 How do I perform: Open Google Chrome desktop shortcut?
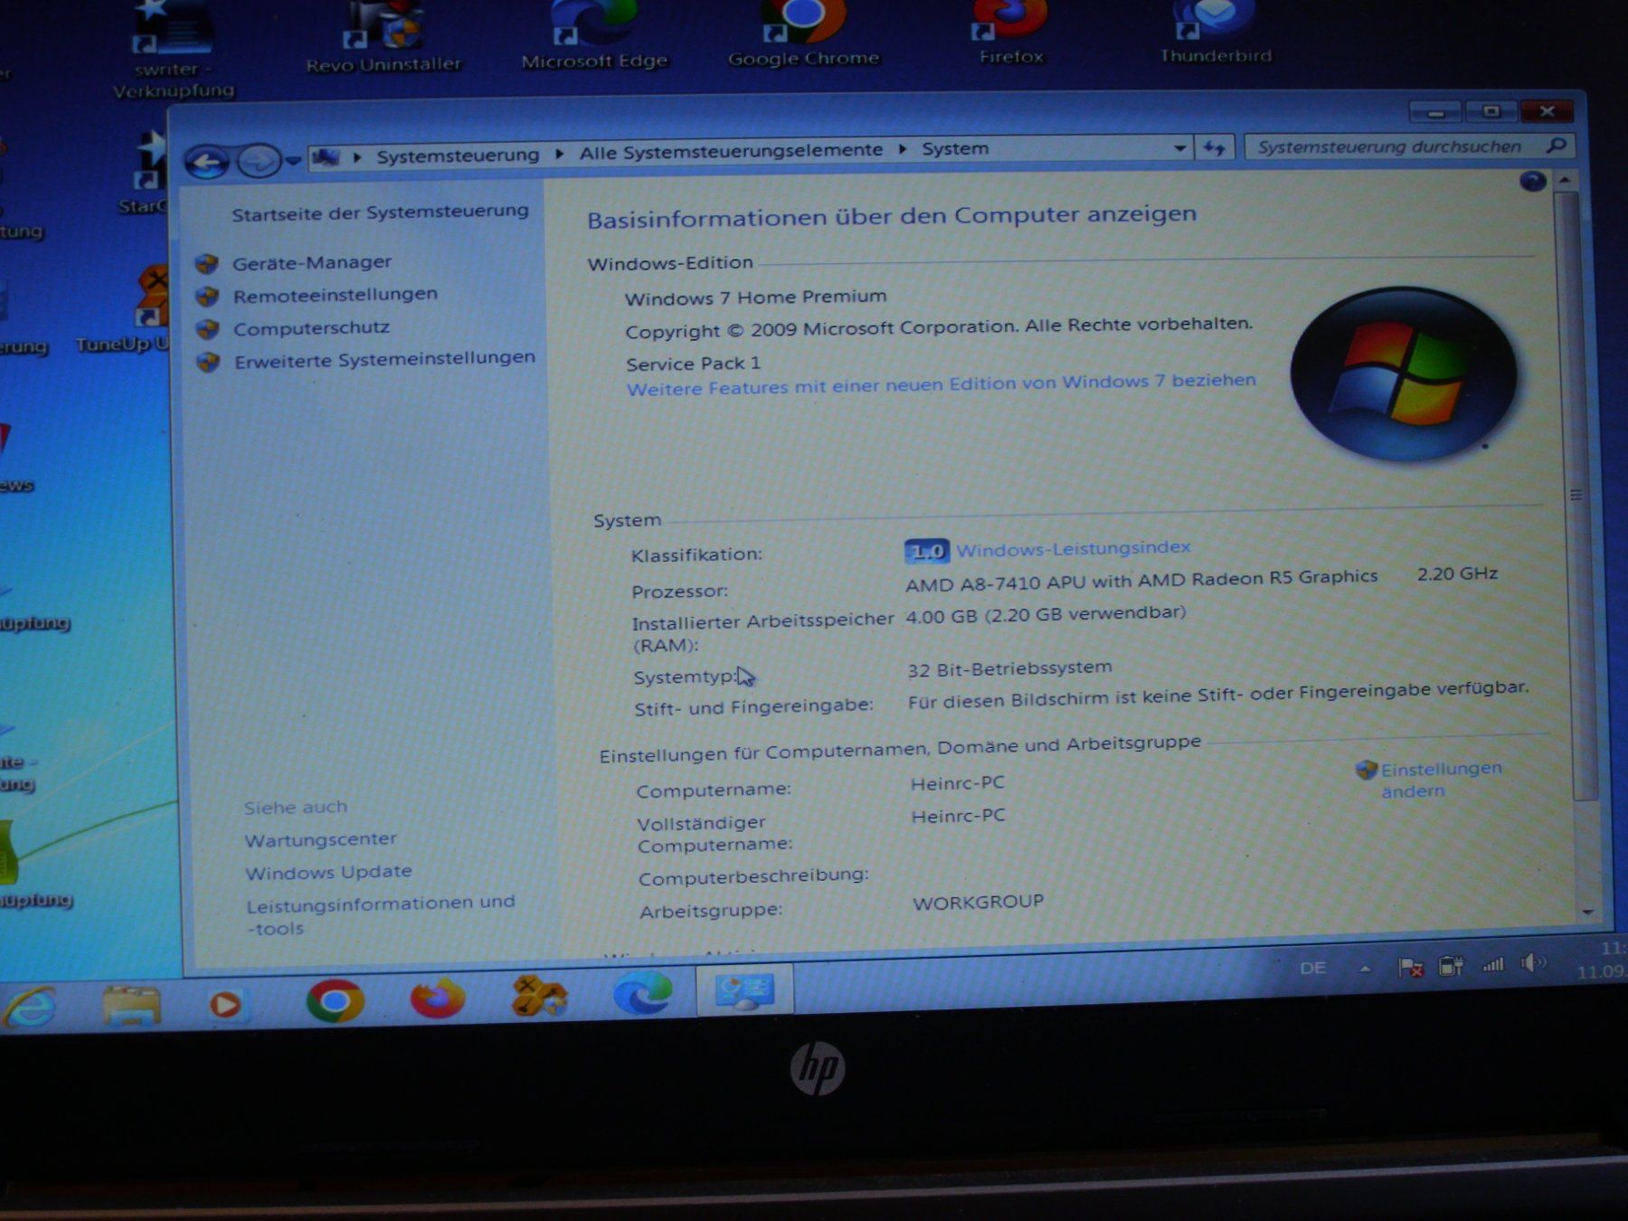(x=803, y=34)
